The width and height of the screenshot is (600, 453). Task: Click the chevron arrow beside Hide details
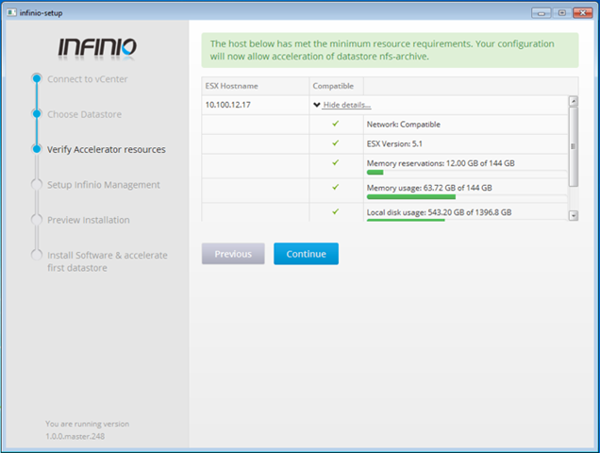[x=317, y=105]
